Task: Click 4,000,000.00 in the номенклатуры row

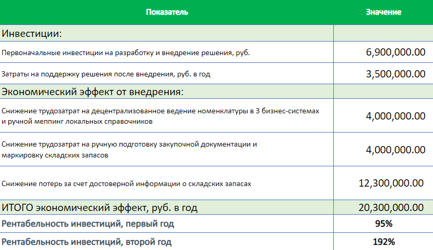Action: [395, 116]
